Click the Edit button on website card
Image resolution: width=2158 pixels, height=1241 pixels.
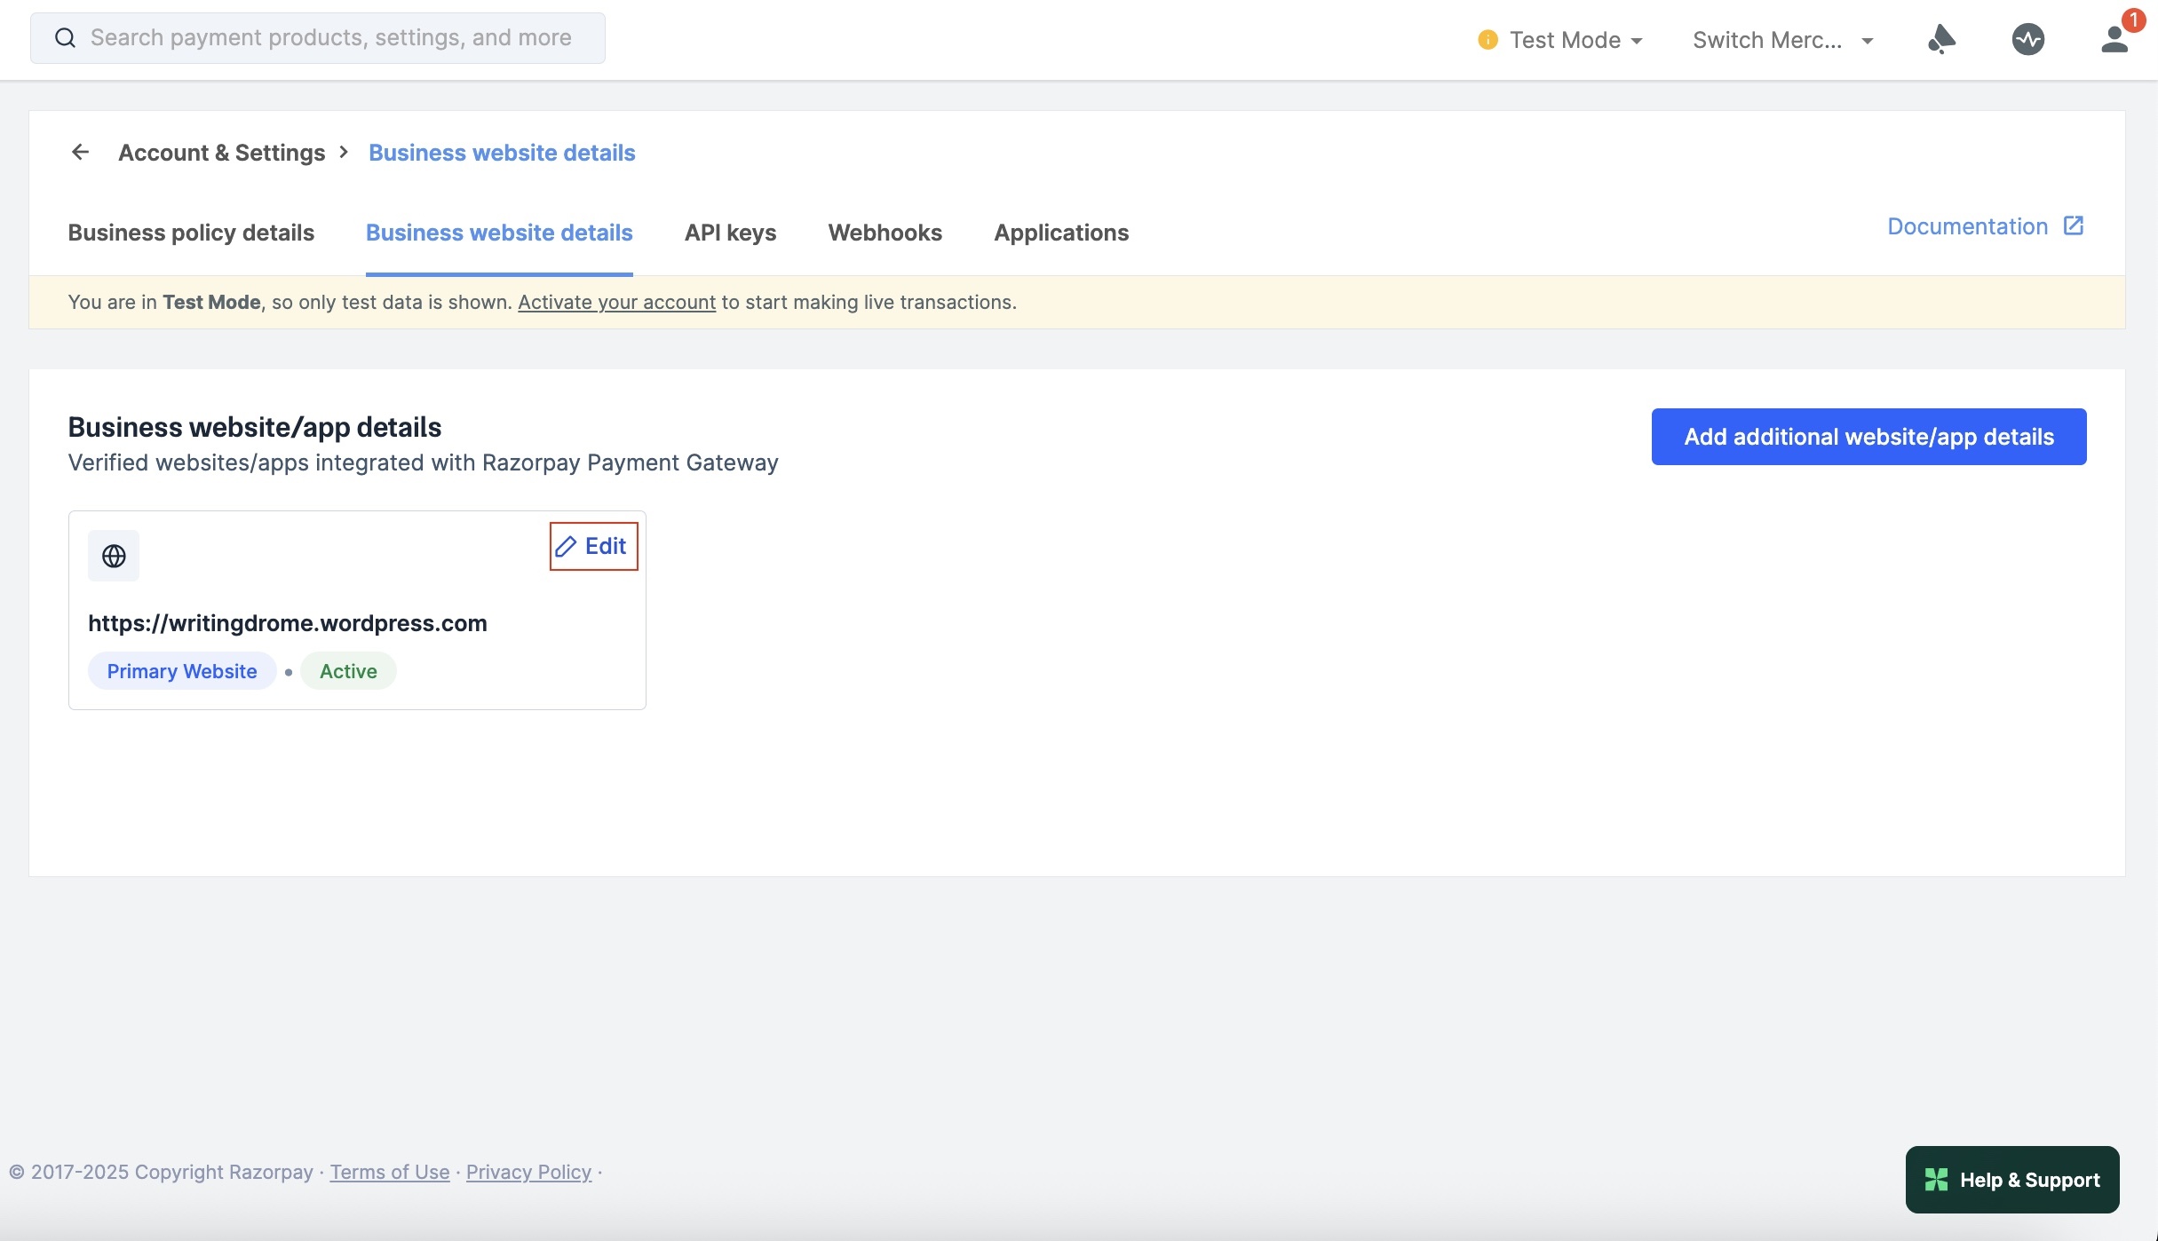(x=593, y=546)
